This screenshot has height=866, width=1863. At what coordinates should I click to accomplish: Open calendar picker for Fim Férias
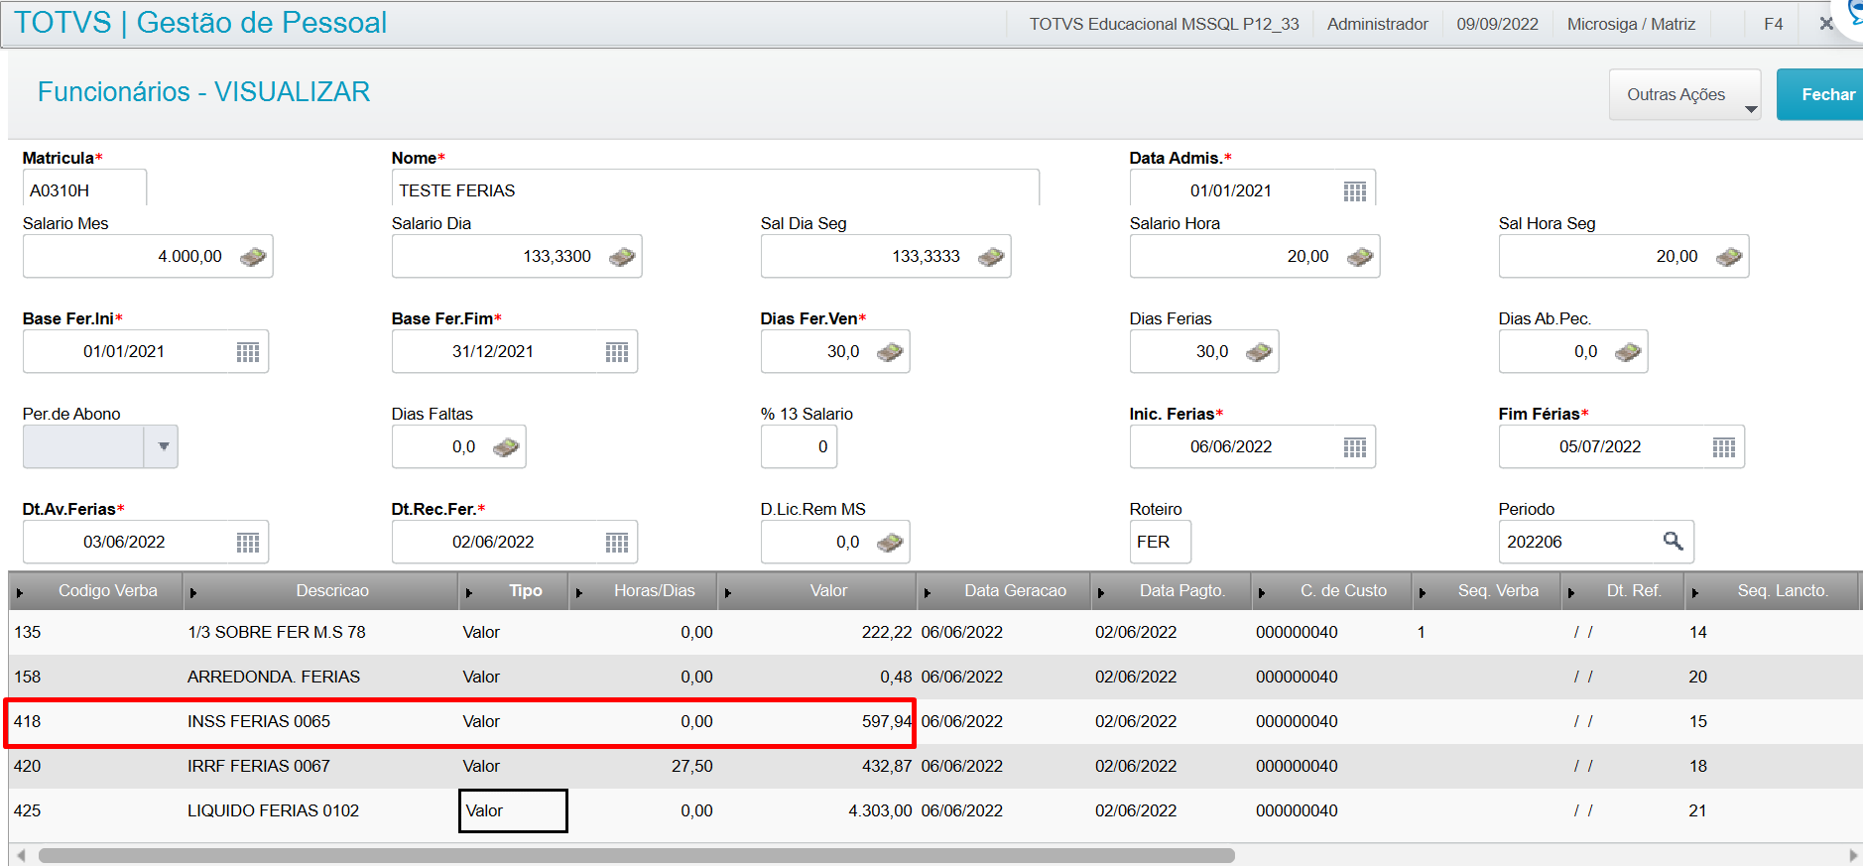(x=1723, y=447)
